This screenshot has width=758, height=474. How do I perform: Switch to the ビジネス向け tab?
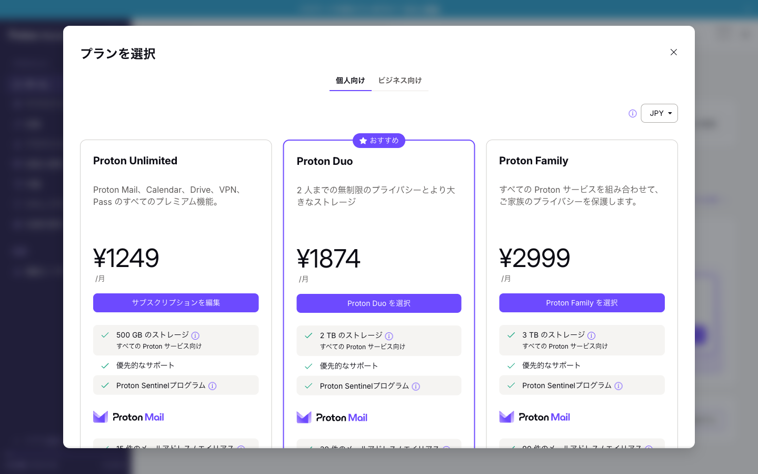tap(400, 81)
